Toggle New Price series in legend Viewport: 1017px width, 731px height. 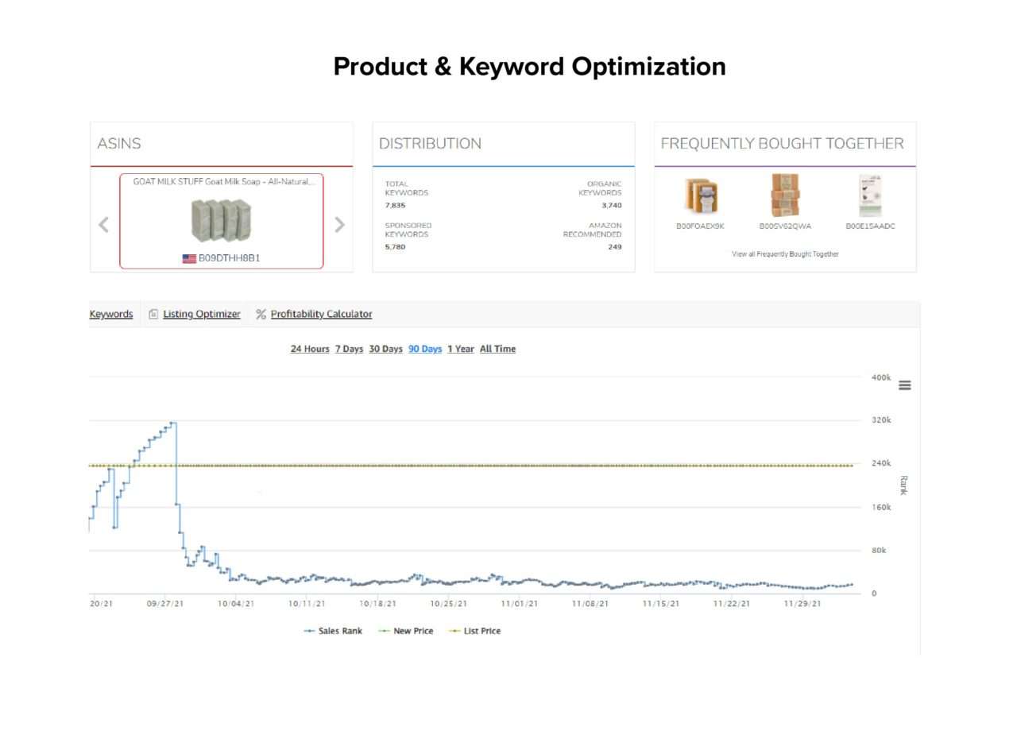405,631
